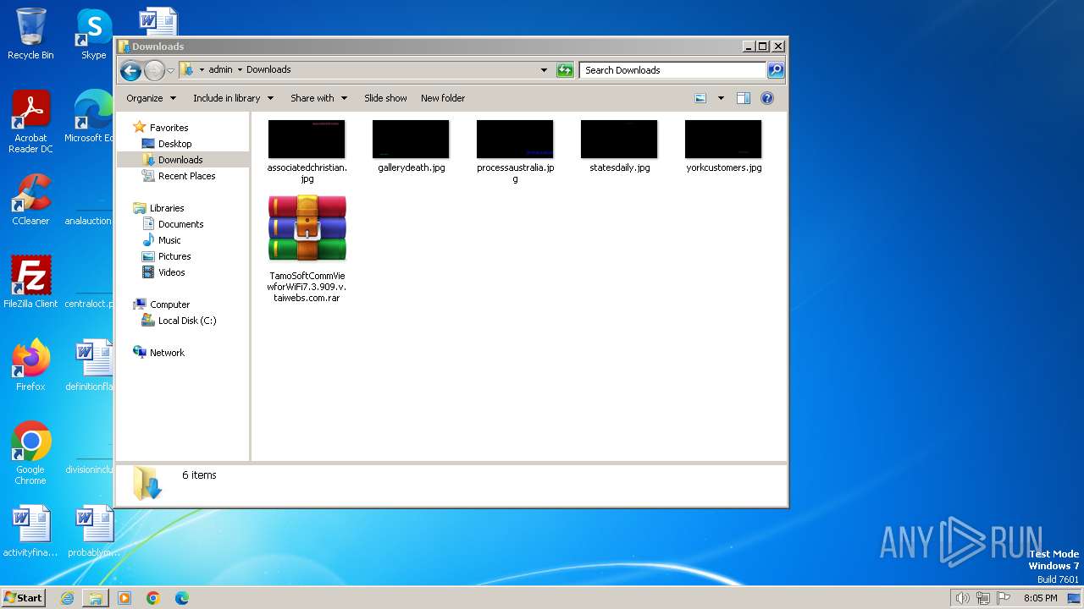Click the Action Center flag icon
Viewport: 1084px width, 609px height.
(1004, 598)
